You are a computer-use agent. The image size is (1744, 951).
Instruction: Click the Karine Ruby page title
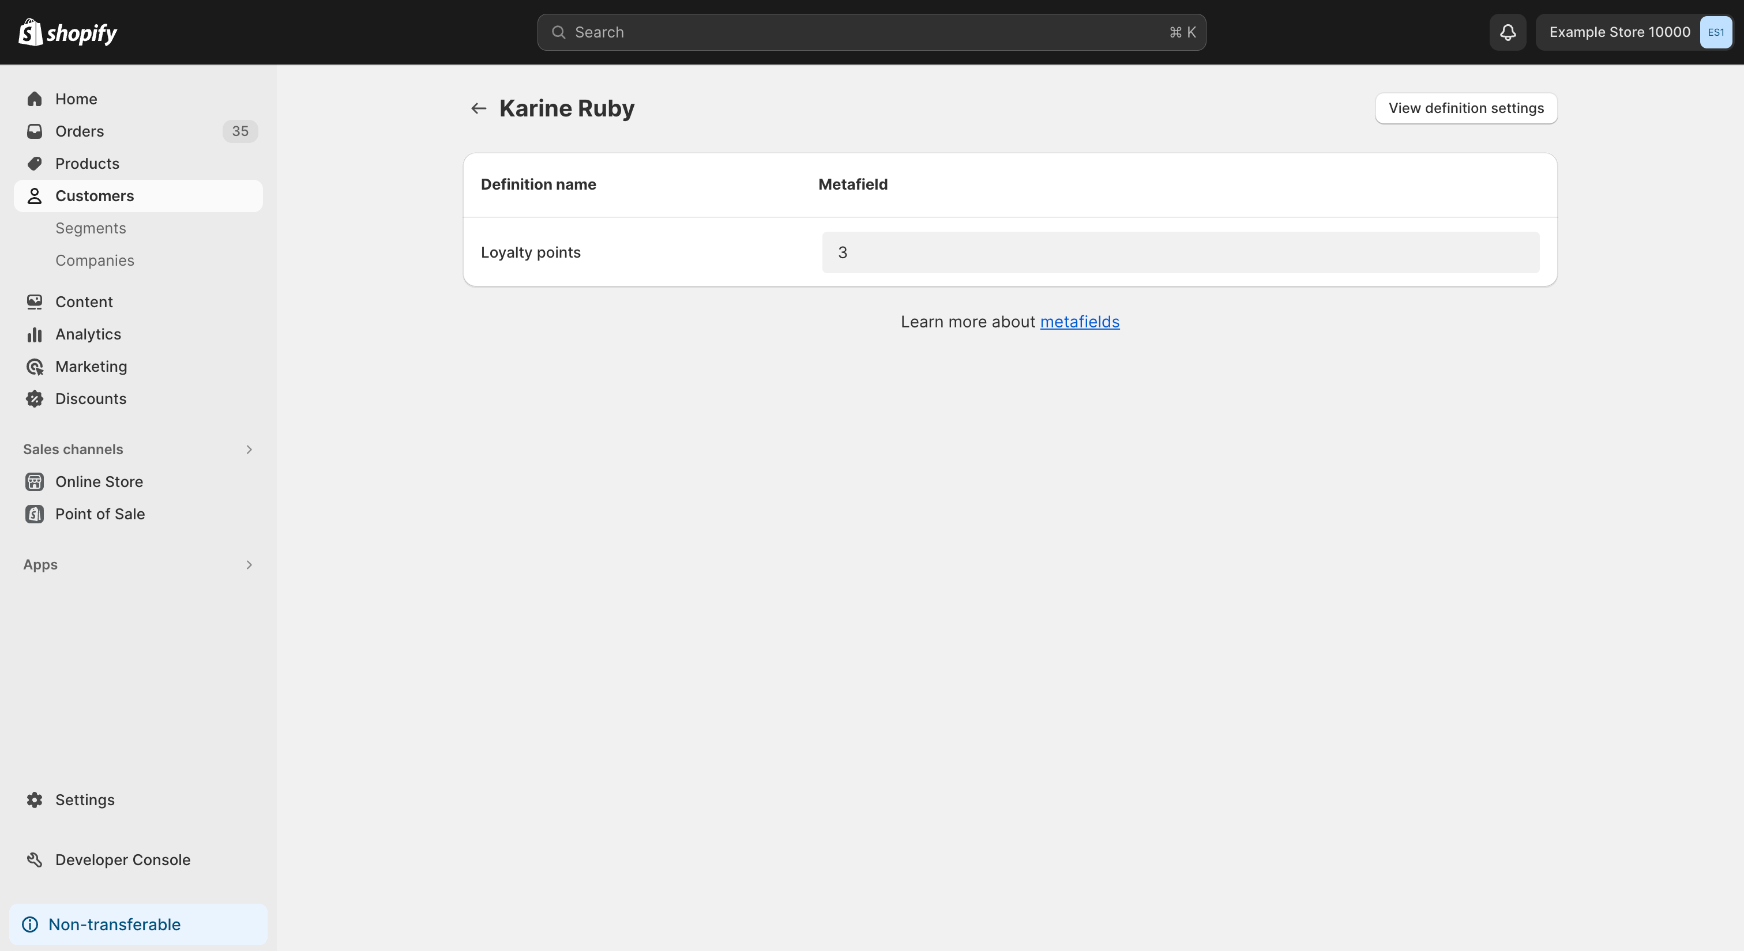[x=567, y=108]
